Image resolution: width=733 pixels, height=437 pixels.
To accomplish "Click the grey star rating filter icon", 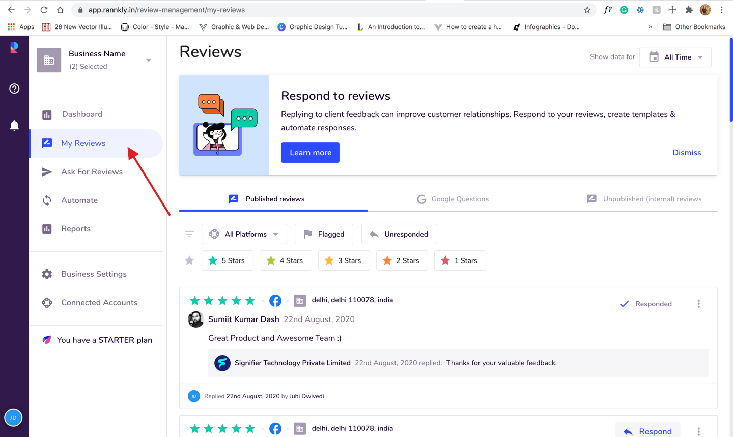I will (x=189, y=260).
